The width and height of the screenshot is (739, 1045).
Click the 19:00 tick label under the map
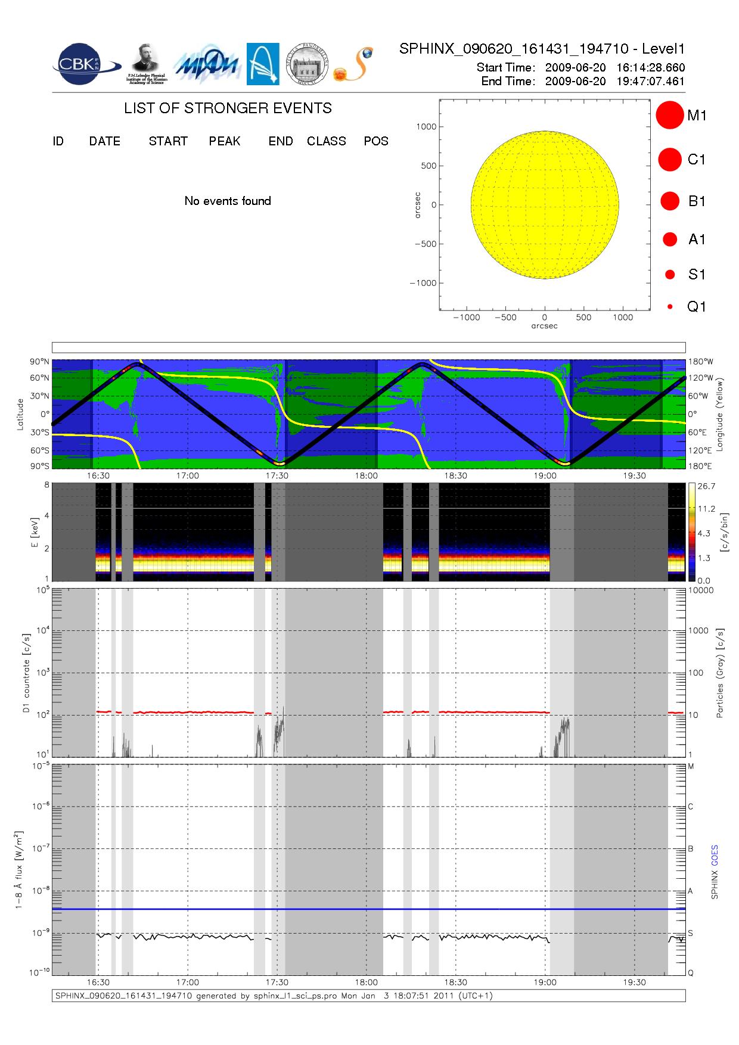pos(545,475)
